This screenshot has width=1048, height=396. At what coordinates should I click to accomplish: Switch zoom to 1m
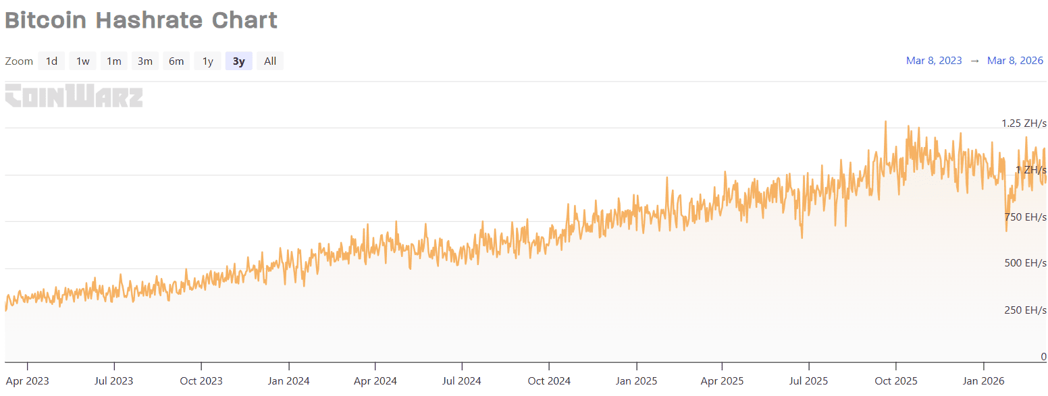113,61
